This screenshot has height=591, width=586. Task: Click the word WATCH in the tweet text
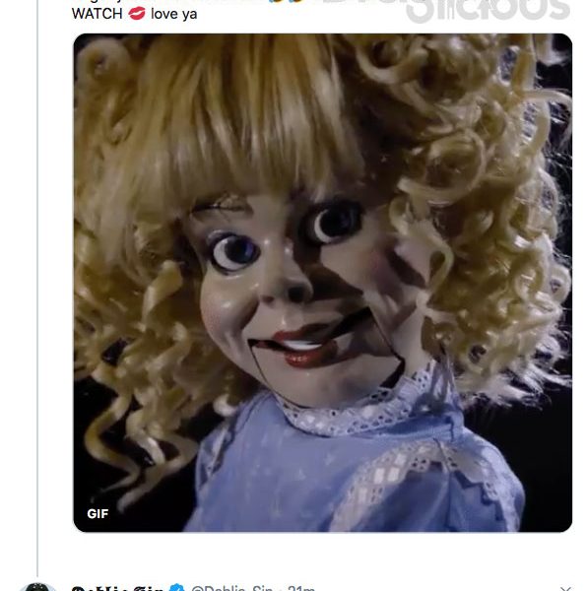[x=98, y=14]
